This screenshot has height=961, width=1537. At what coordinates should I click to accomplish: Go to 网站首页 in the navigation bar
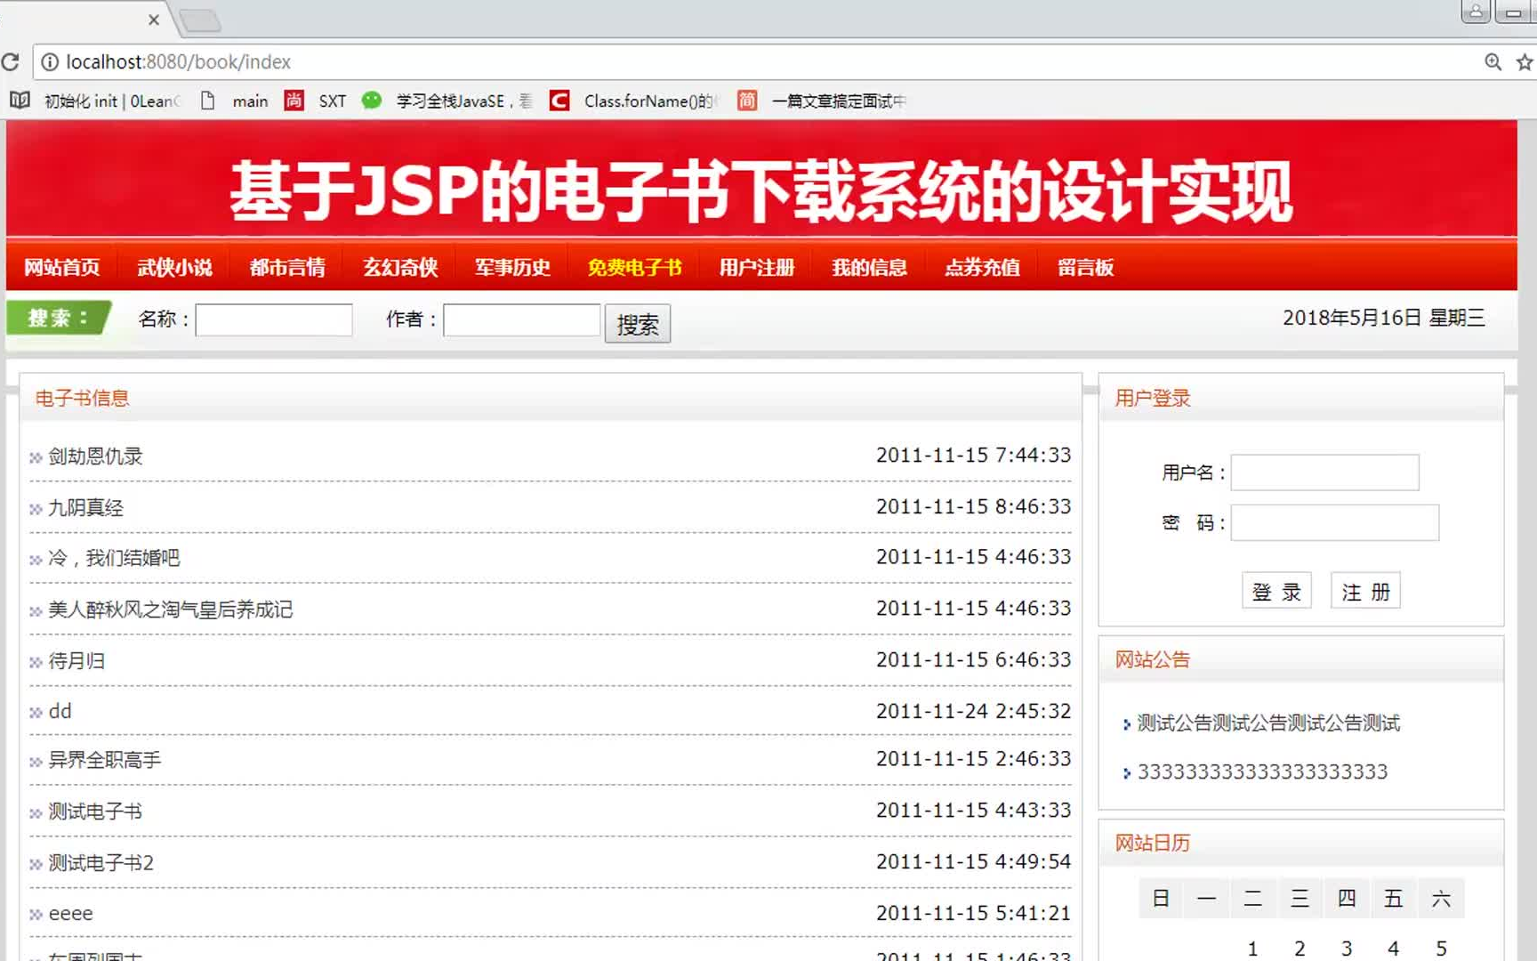62,268
